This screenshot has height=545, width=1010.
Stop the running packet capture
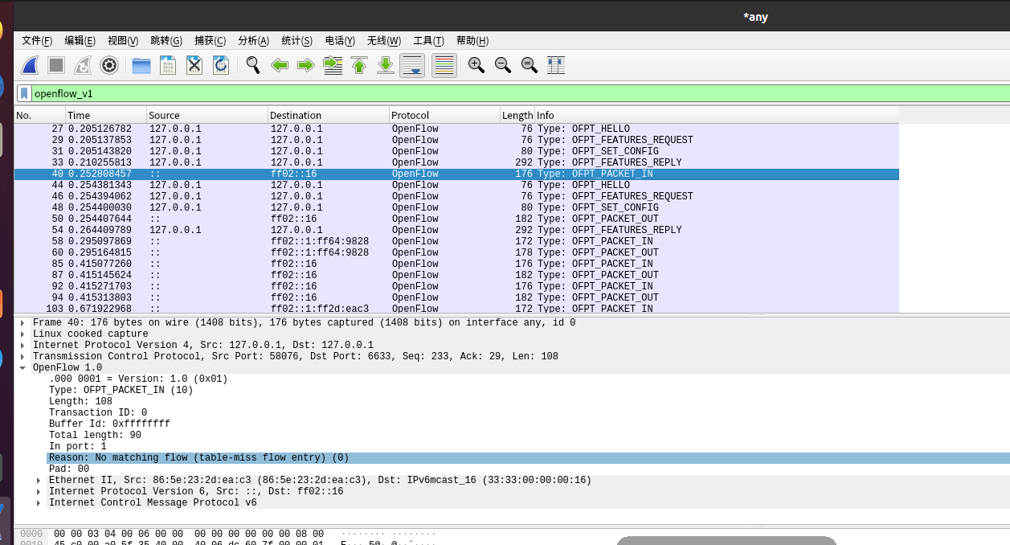[x=56, y=65]
